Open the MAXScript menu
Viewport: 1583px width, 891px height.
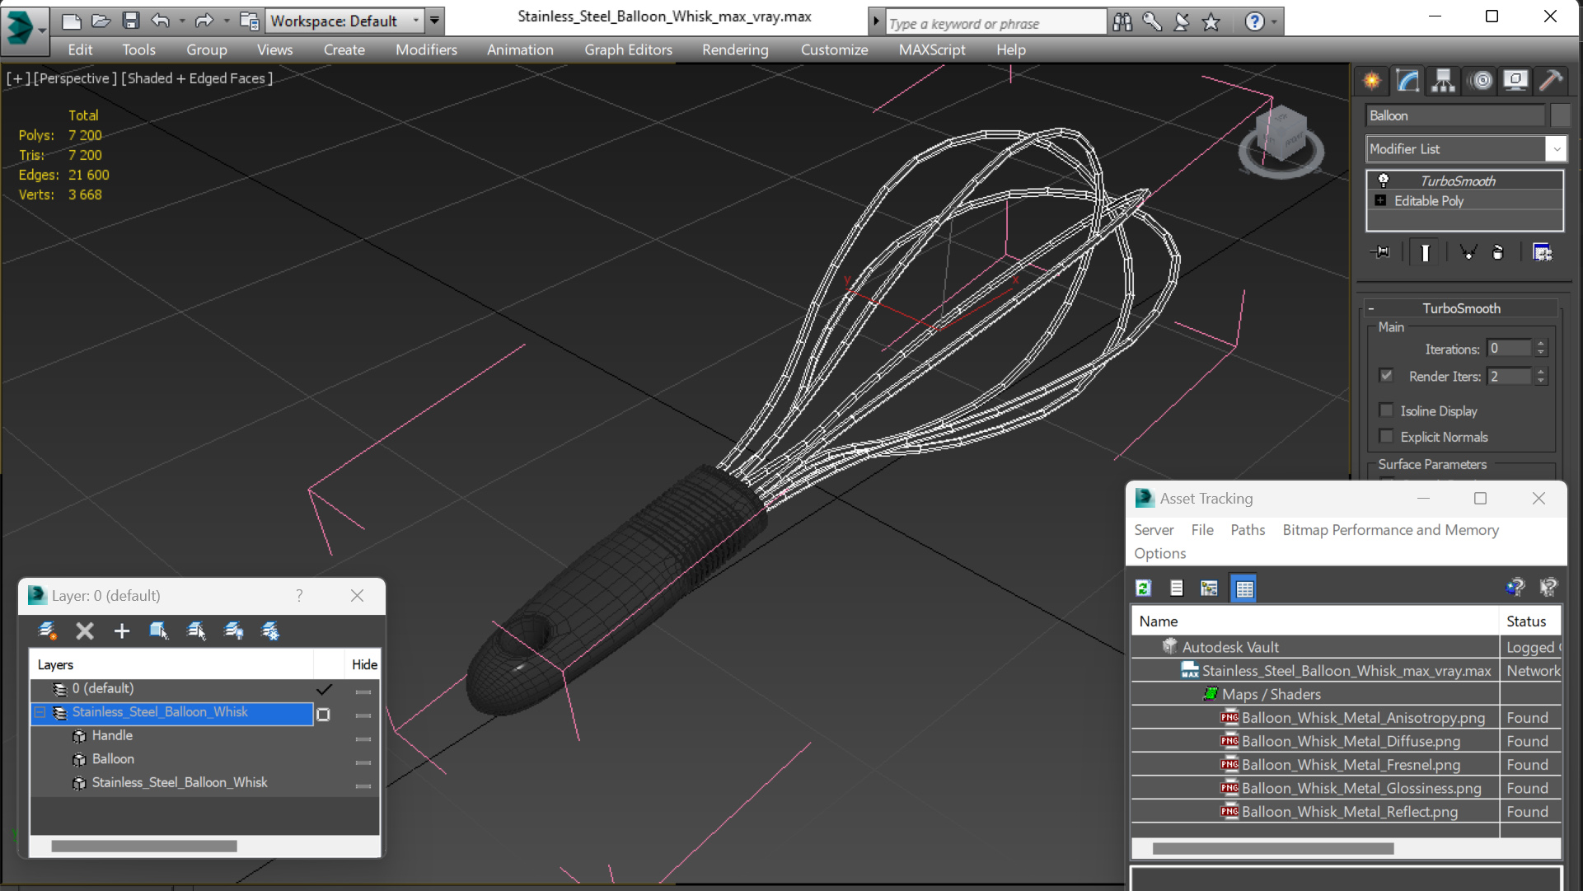pos(932,49)
